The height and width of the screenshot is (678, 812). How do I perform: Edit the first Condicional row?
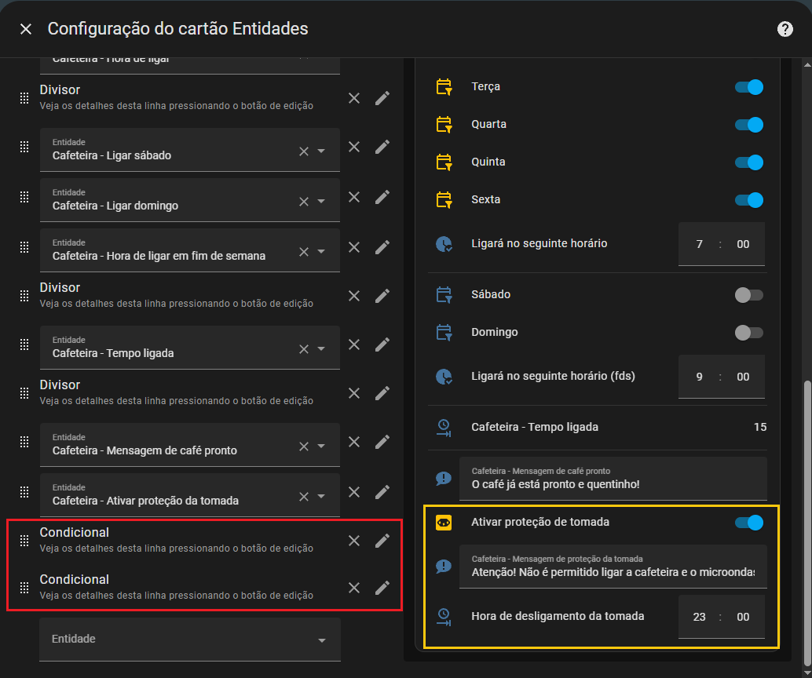click(382, 540)
